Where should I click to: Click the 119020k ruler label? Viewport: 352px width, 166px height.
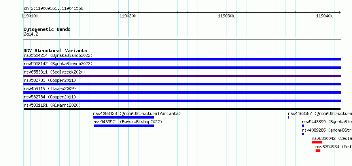point(128,16)
